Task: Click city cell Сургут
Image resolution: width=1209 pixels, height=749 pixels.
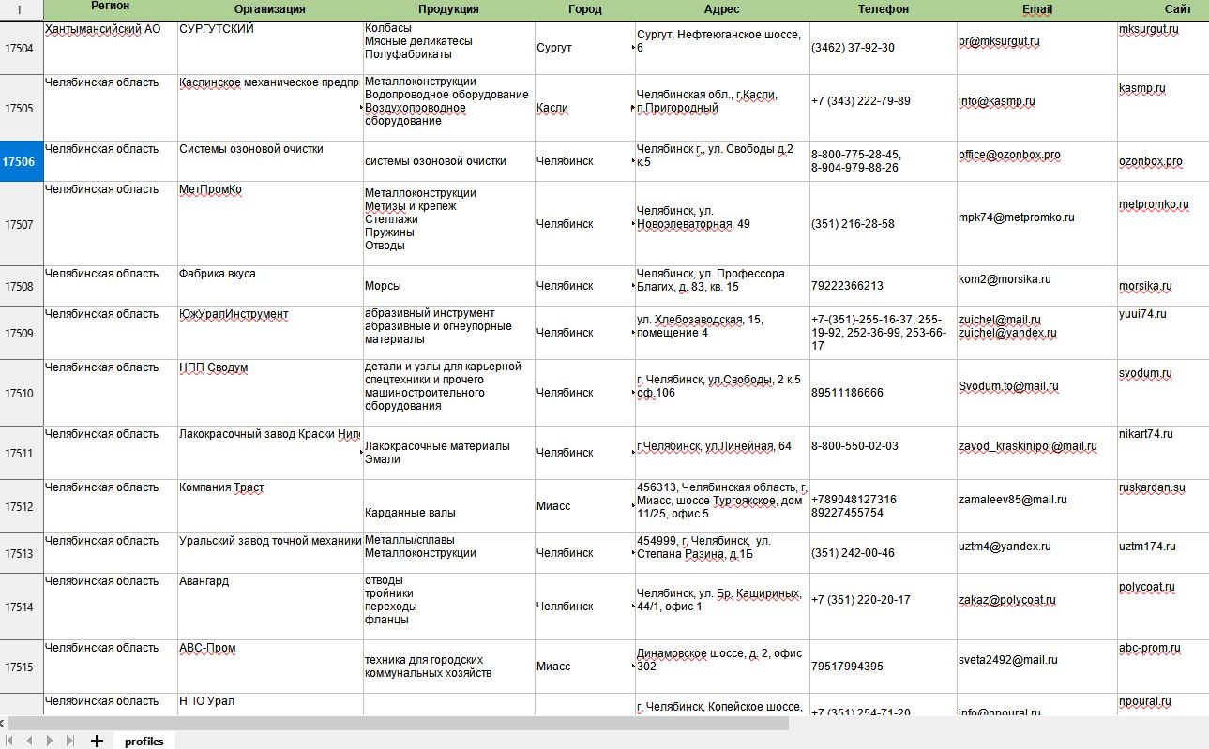Action: click(553, 48)
